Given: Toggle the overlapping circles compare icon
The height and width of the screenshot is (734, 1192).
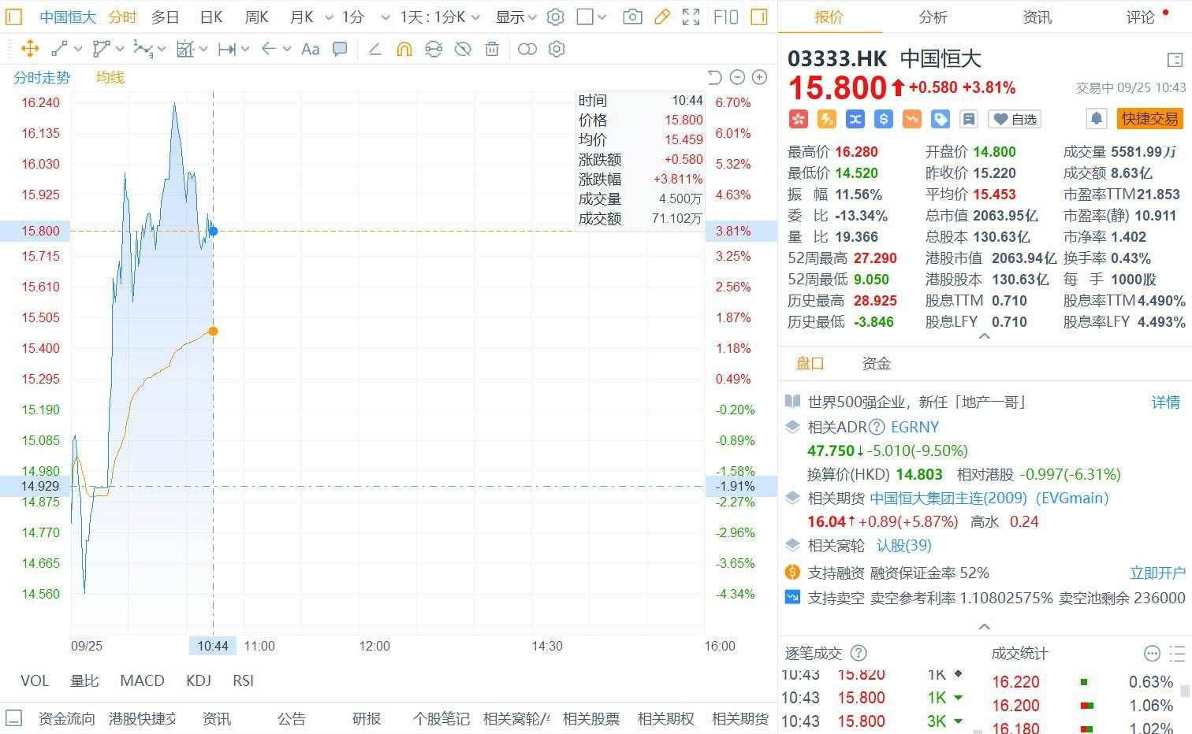Looking at the screenshot, I should pyautogui.click(x=527, y=49).
